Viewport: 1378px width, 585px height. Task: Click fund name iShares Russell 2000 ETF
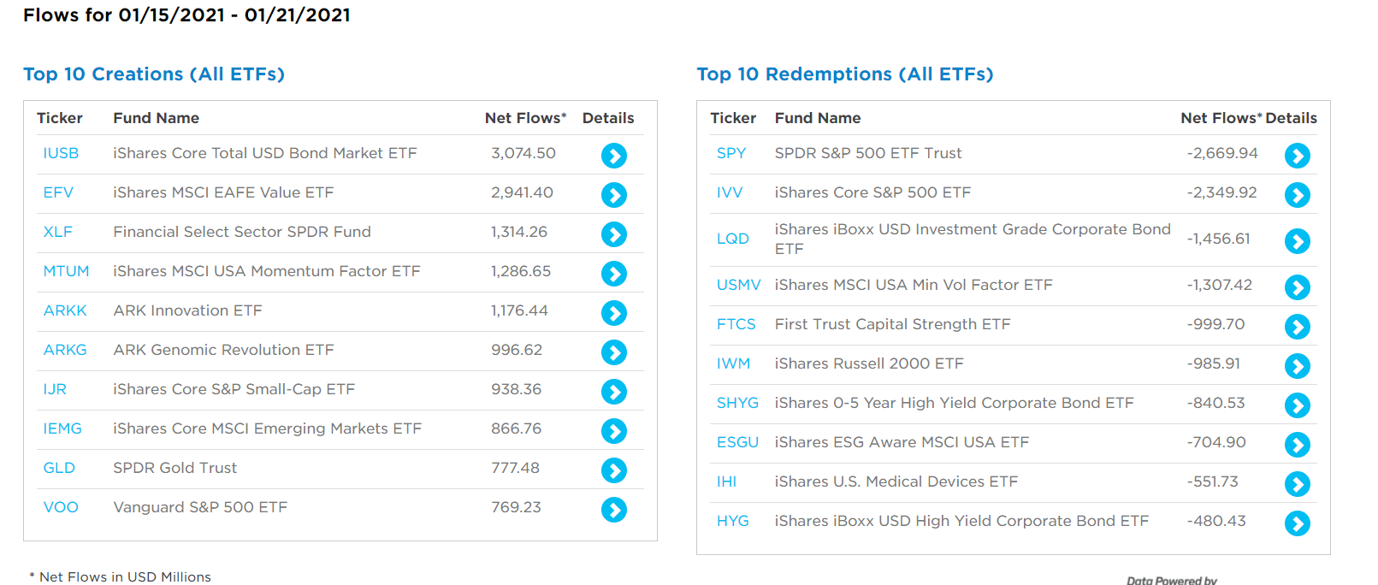(x=869, y=363)
